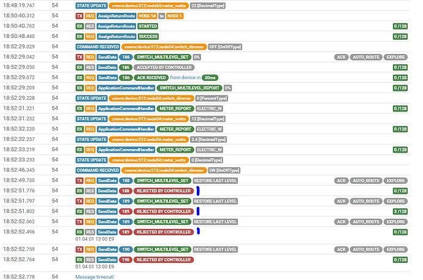Select the meter_watts 22 [DecimalType] state tag
The height and width of the screenshot is (280, 423).
(208, 6)
